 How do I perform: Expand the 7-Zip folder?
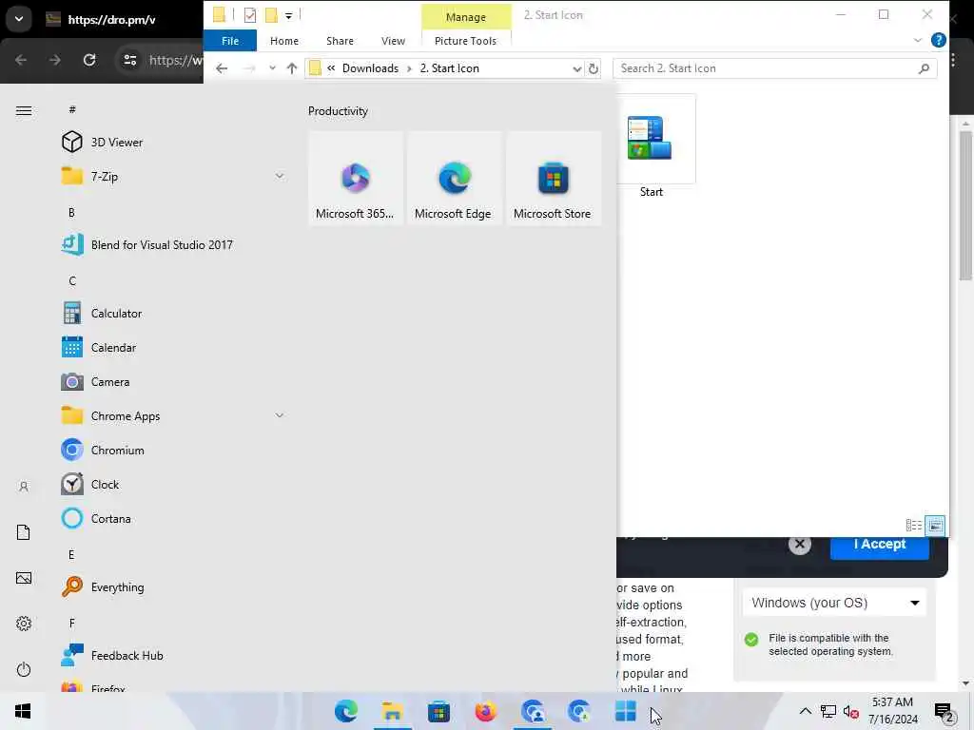point(280,176)
